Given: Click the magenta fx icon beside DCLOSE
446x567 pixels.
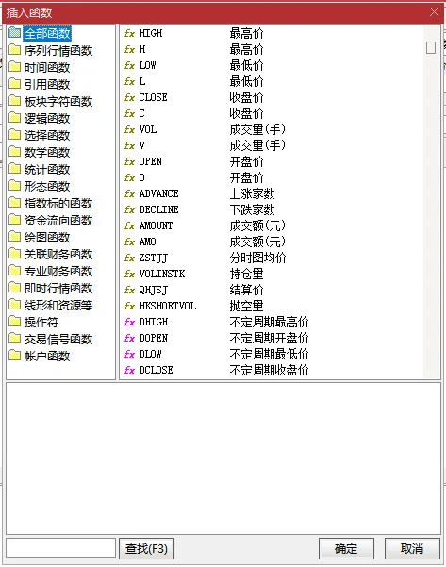Looking at the screenshot, I should point(129,370).
